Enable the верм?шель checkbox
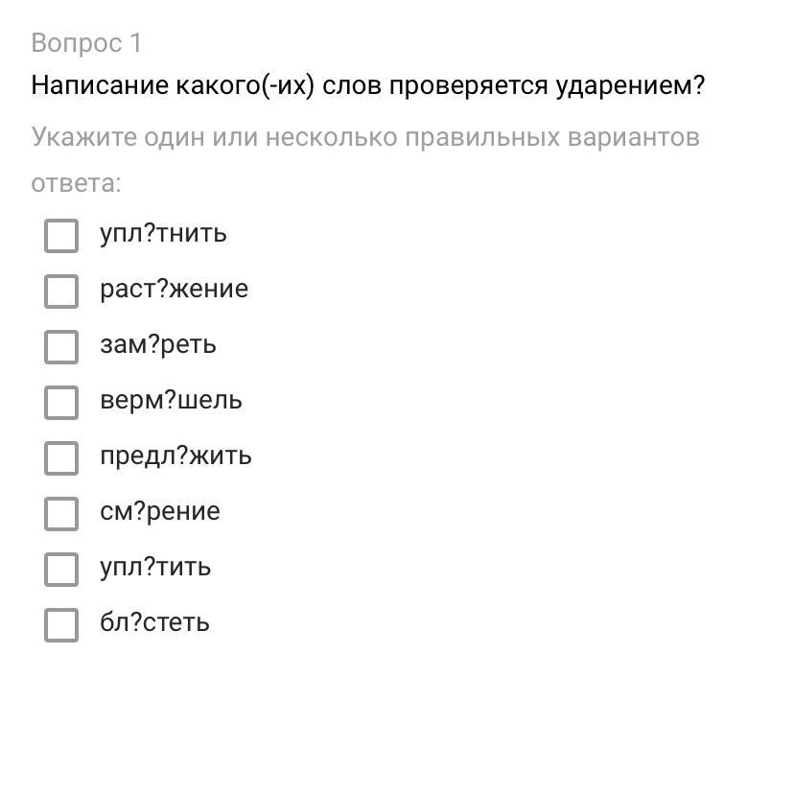Viewport: 794px width, 794px height. tap(61, 403)
